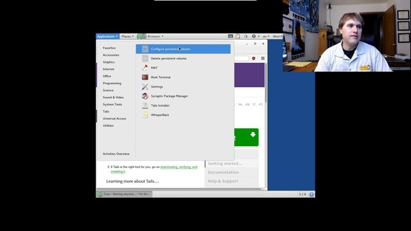Click the browser address bar field

241,58
